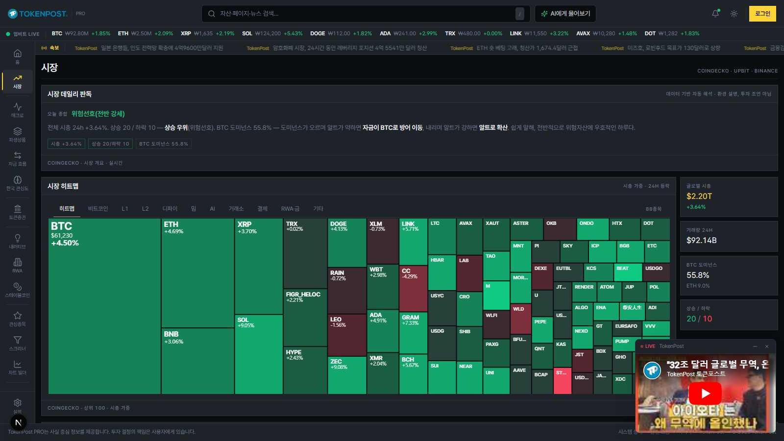The height and width of the screenshot is (441, 784).
Task: Open the 홈 home sidebar icon
Action: [x=18, y=56]
